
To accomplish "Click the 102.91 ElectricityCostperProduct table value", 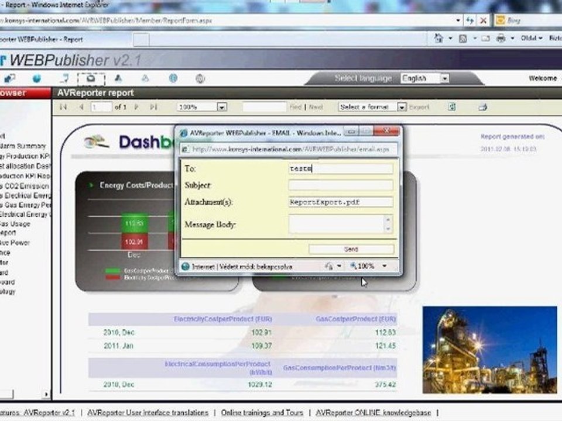I will tap(261, 332).
